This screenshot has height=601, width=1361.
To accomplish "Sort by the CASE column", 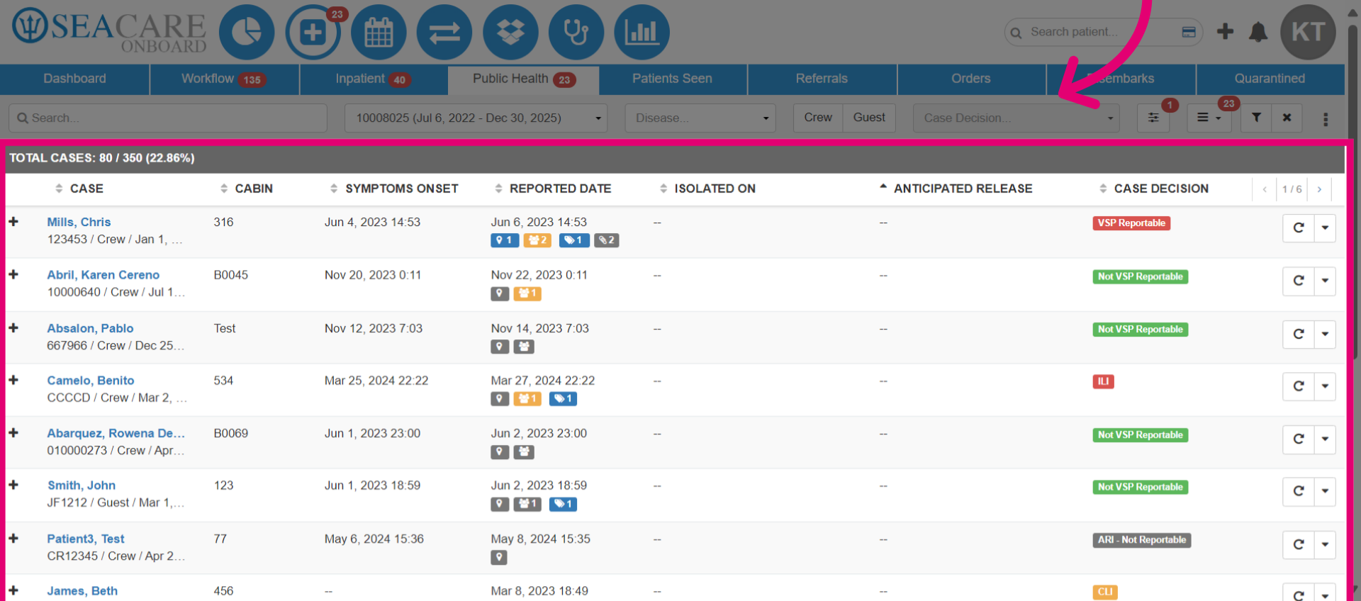I will point(79,189).
